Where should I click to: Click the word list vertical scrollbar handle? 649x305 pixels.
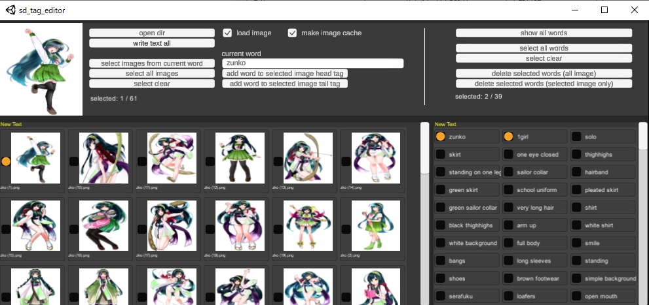[x=643, y=136]
